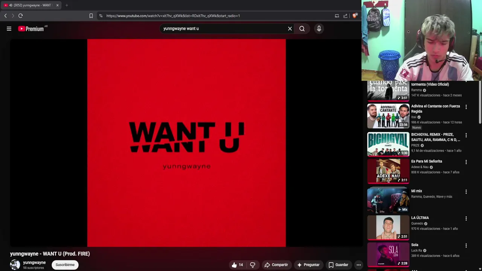Image resolution: width=482 pixels, height=271 pixels.
Task: Open BICHIGYAL remix thumbnail
Action: [x=388, y=144]
